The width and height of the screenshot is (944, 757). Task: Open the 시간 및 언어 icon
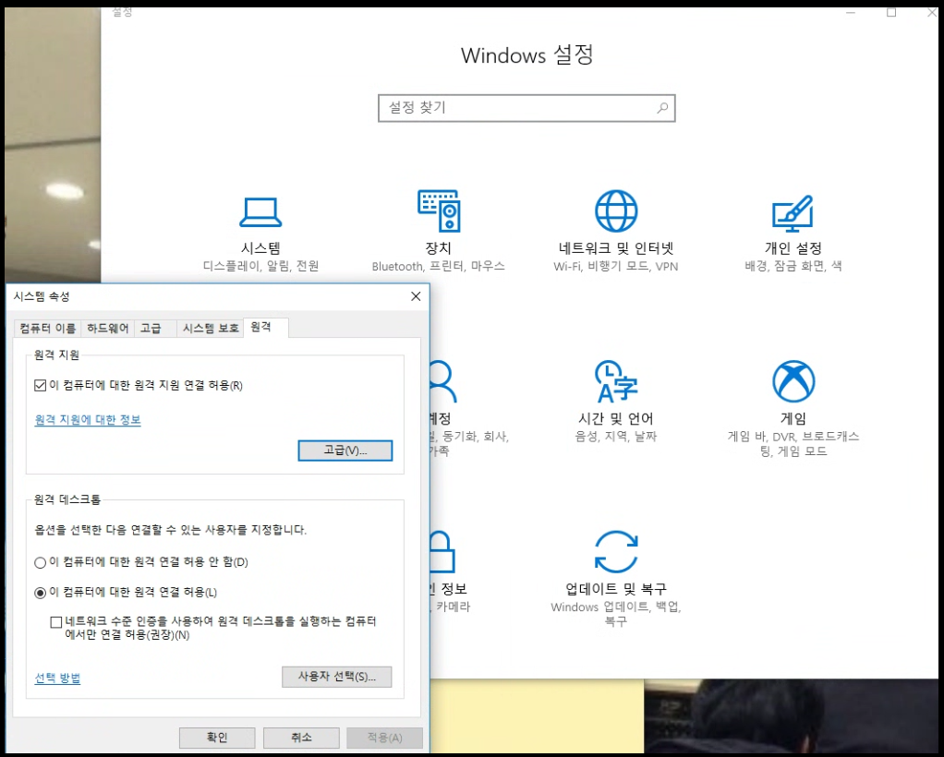pyautogui.click(x=615, y=381)
